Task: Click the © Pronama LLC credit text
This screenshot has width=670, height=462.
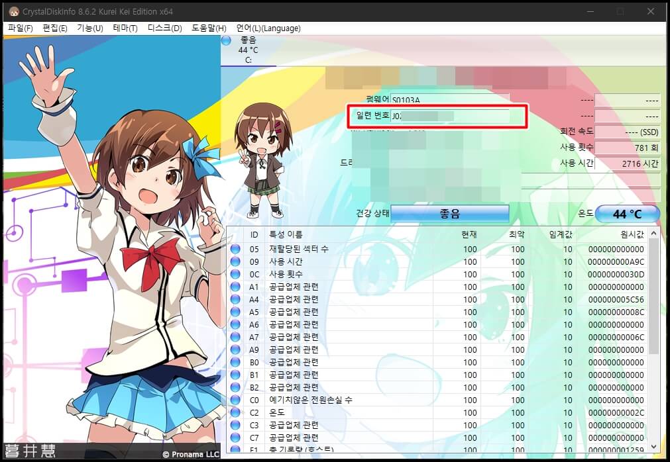Action: click(x=191, y=454)
